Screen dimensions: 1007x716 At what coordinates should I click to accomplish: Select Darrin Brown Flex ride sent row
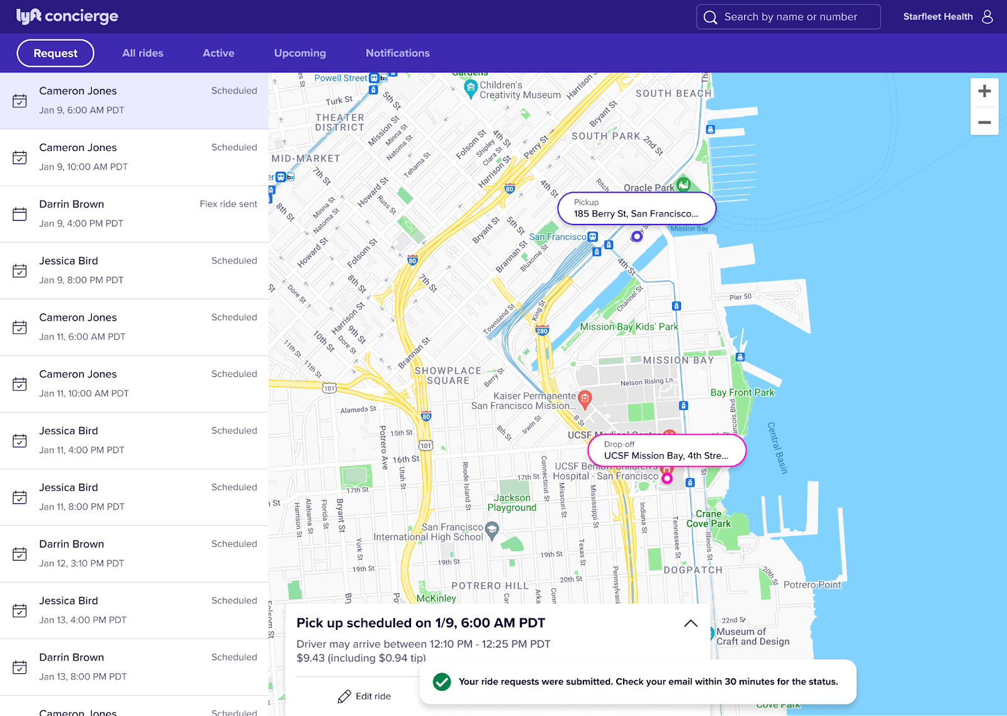[x=134, y=214]
